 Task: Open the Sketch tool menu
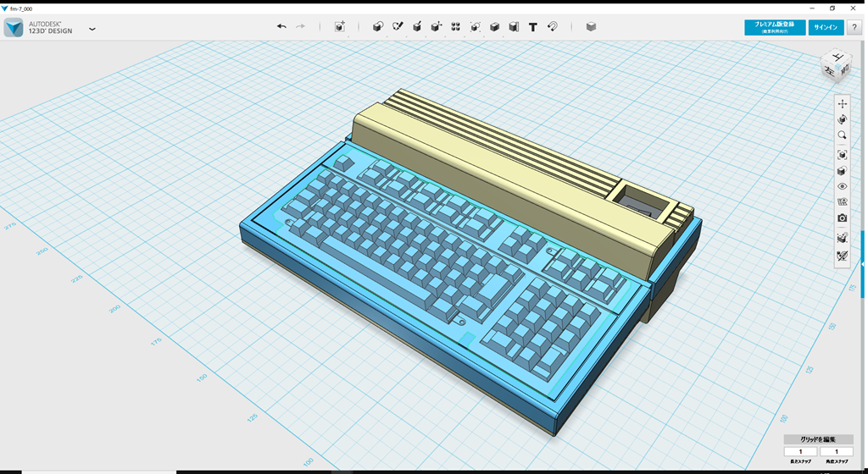click(x=398, y=27)
